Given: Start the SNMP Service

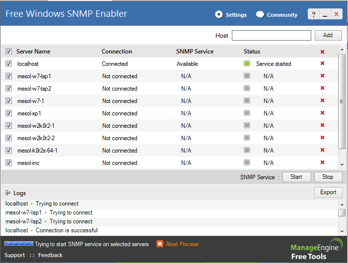Looking at the screenshot, I should click(x=296, y=177).
